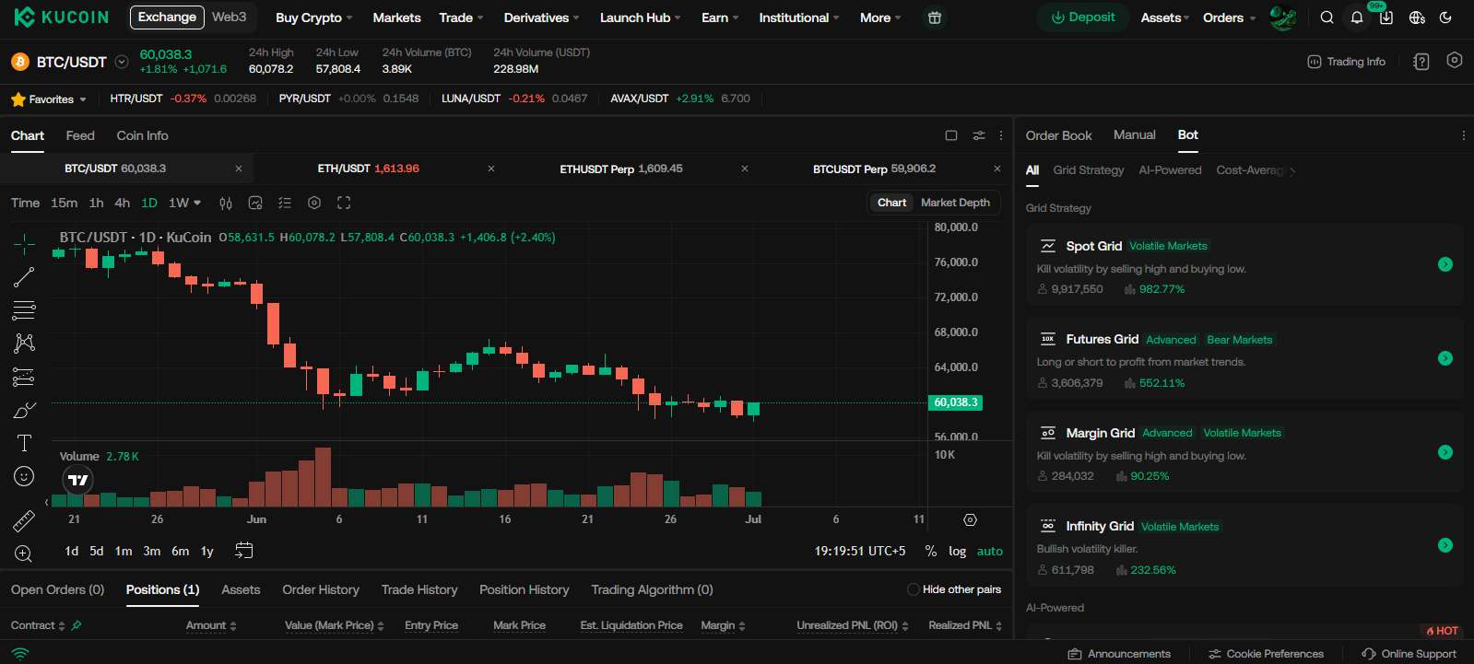Open Trading Info link

[1347, 62]
